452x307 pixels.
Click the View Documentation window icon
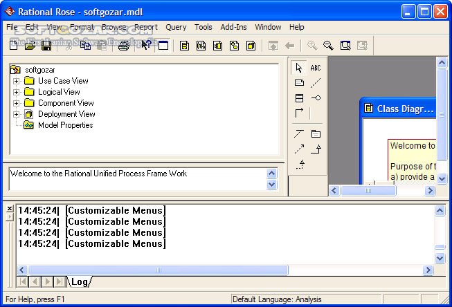pos(163,46)
